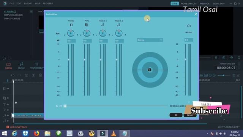
Task: Click the import folder icon below media library
Action: pyautogui.click(x=4, y=58)
